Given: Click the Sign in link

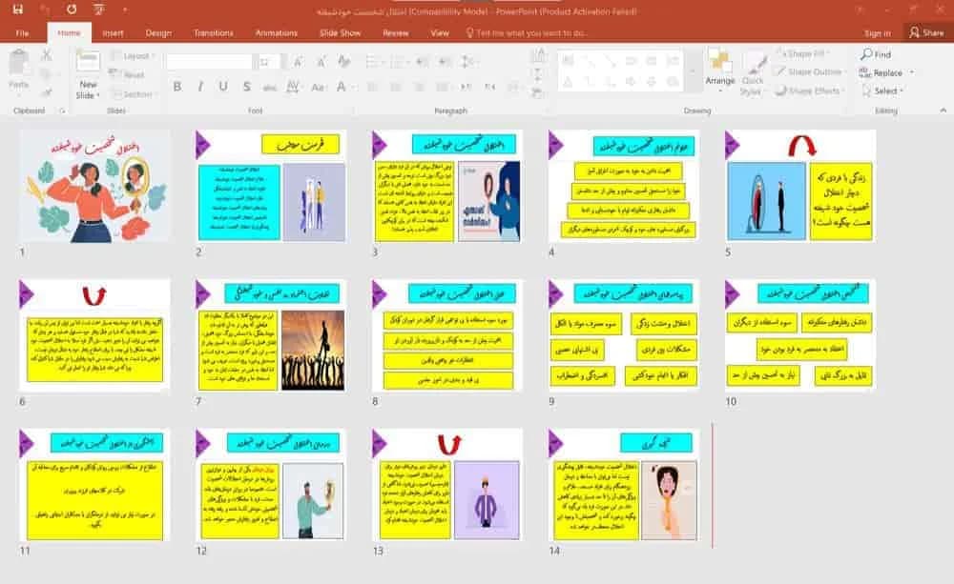Looking at the screenshot, I should [x=877, y=32].
